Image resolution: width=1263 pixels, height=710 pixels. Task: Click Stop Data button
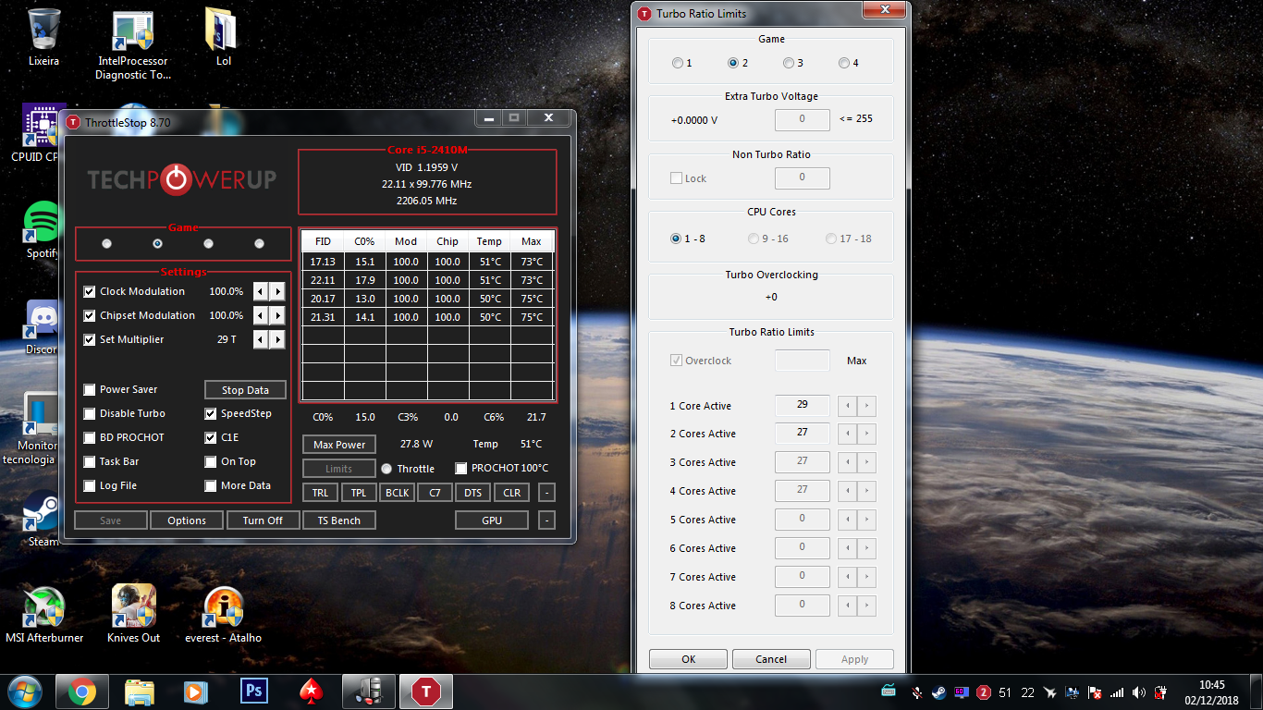[245, 390]
